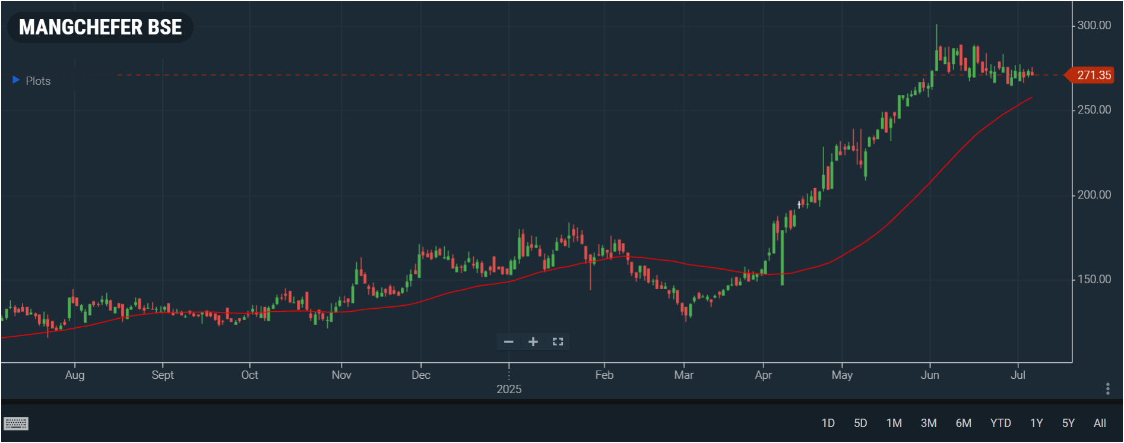Click the May label on time axis

[842, 375]
